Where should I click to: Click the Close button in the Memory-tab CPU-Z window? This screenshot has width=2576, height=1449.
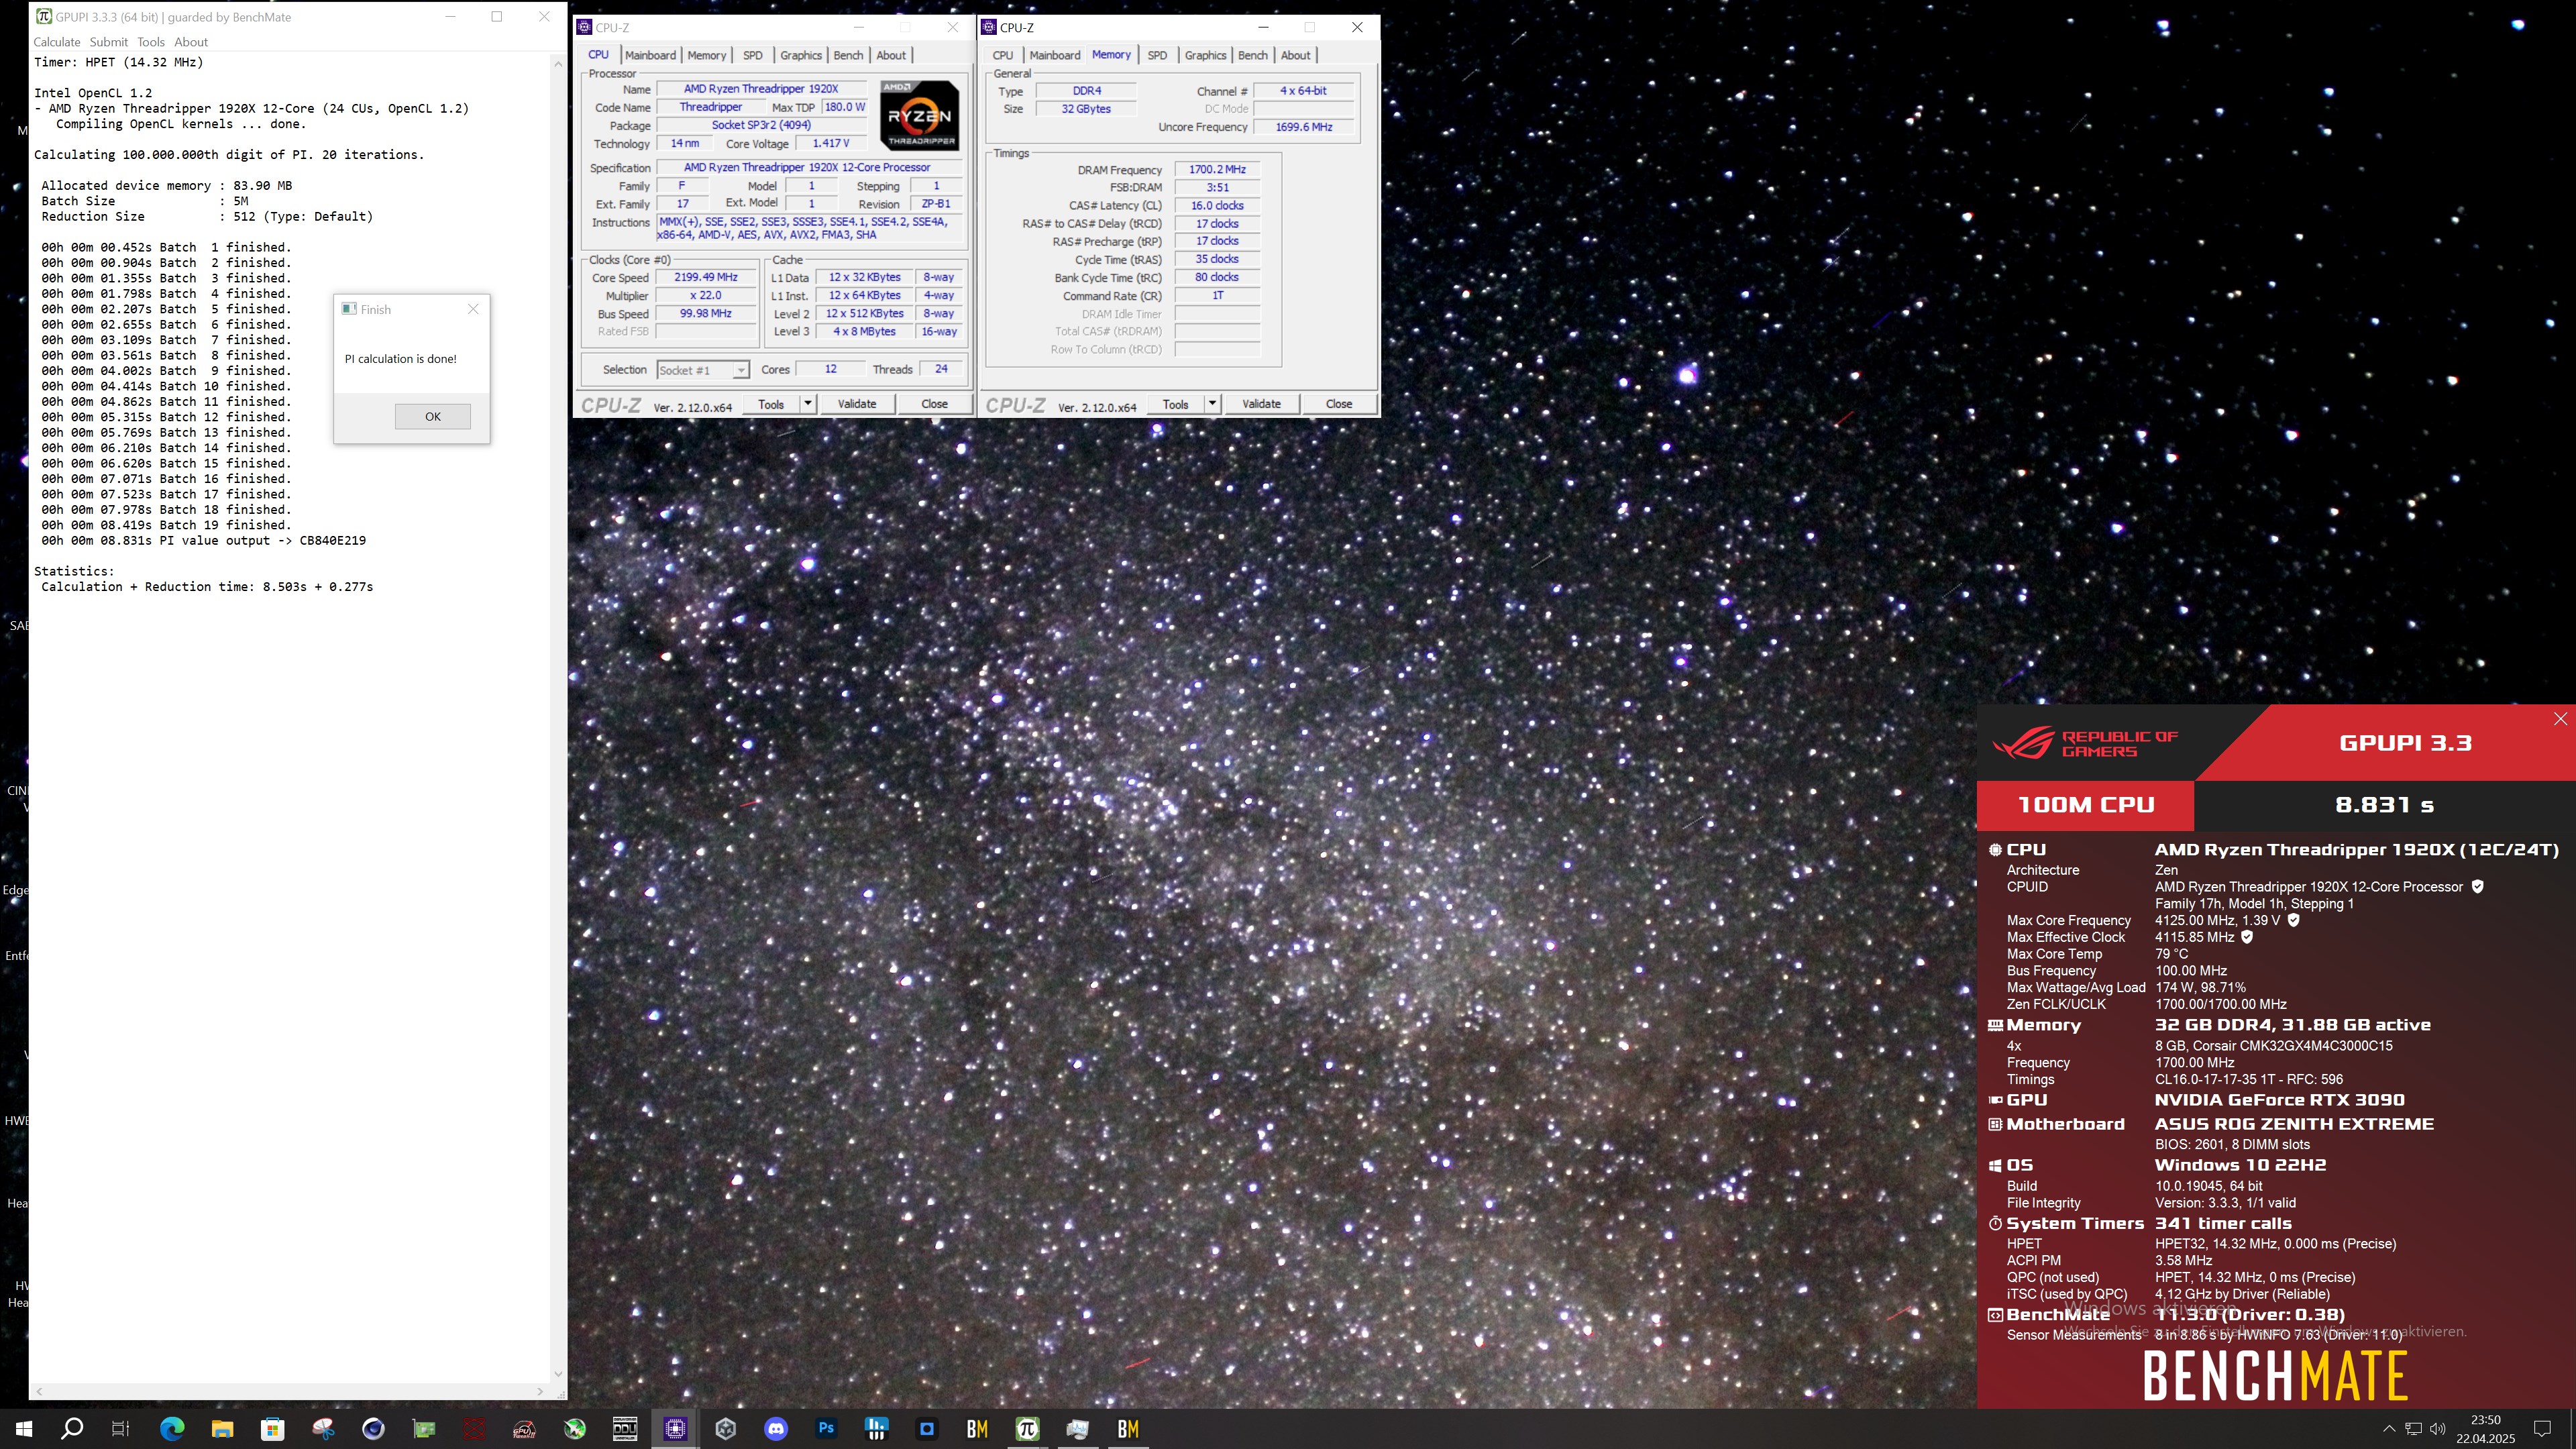(1339, 404)
